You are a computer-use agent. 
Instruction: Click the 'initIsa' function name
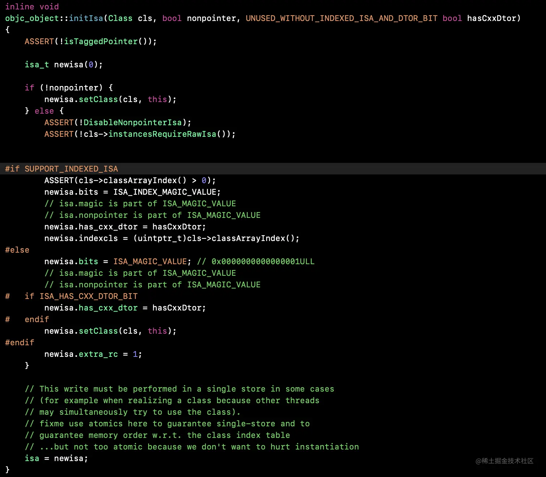pos(86,18)
